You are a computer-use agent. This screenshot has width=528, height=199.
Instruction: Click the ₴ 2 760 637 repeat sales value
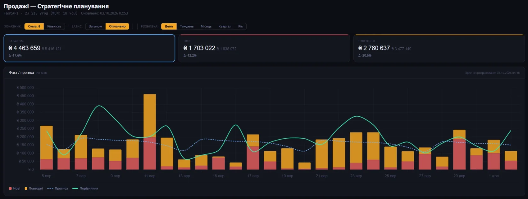click(x=374, y=48)
